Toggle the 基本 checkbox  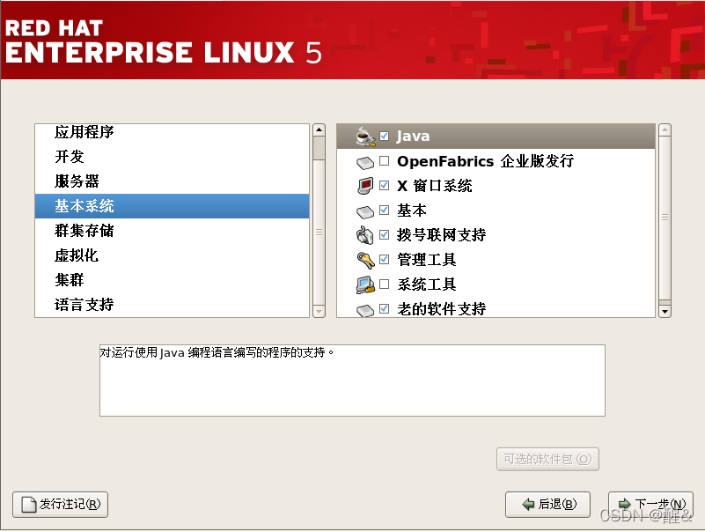[x=384, y=210]
